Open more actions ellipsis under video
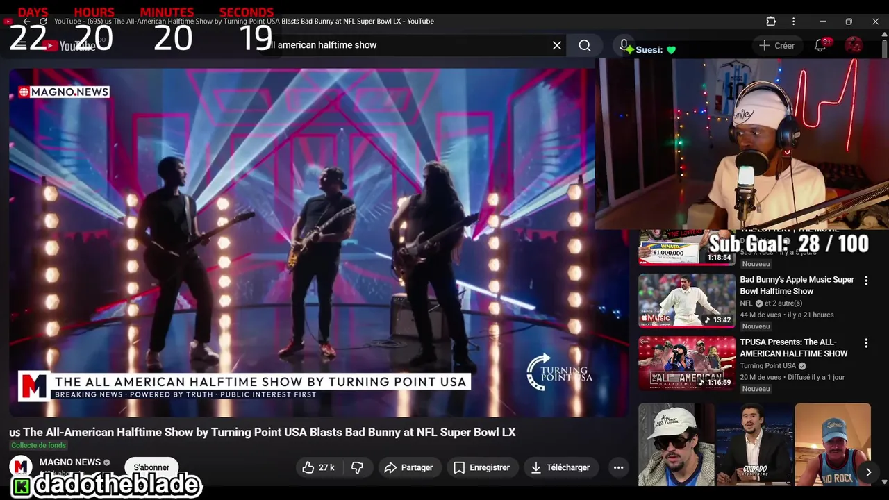889x500 pixels. click(x=618, y=468)
